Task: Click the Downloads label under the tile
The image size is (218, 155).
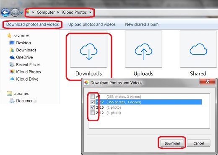Action: click(88, 74)
